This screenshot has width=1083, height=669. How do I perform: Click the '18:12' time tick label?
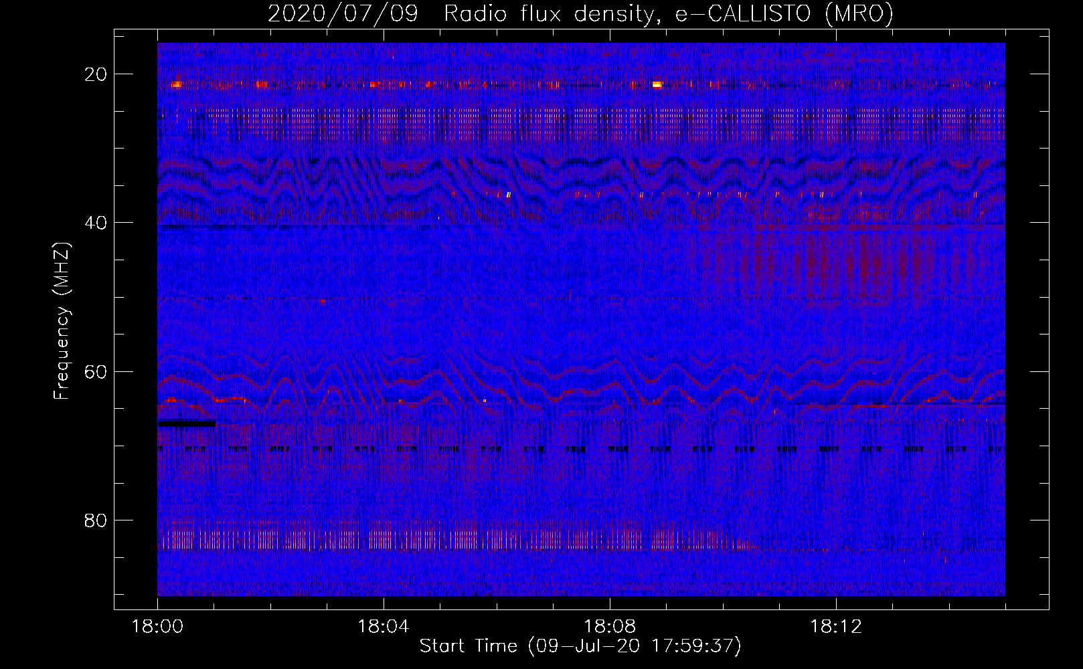click(836, 627)
